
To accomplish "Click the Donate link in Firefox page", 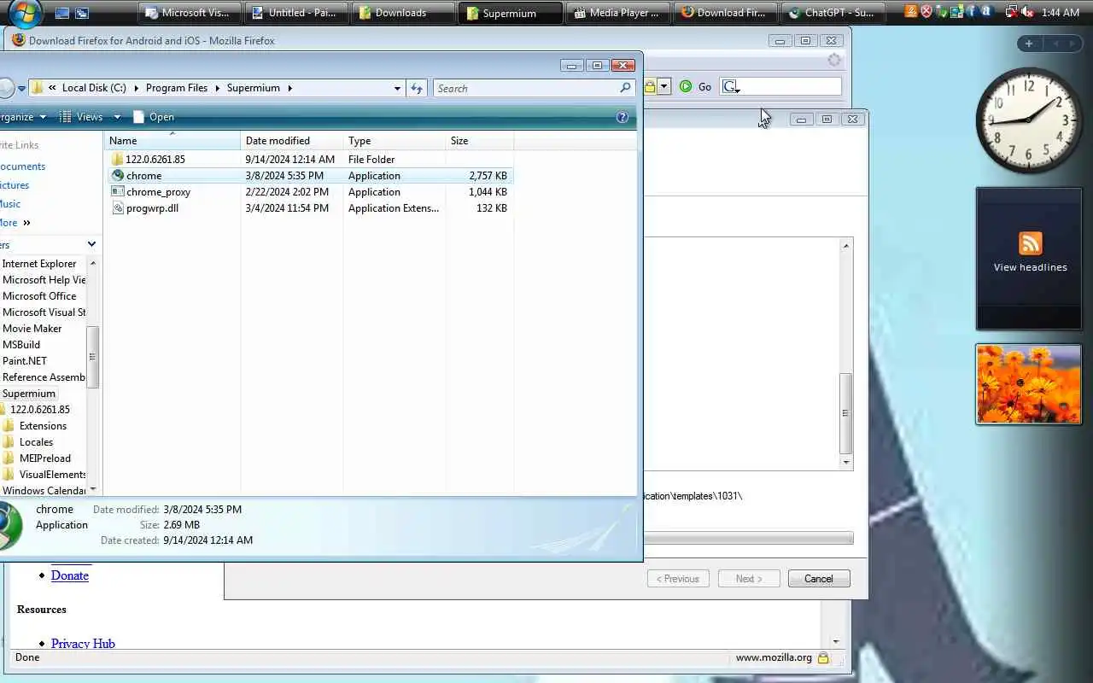I will (x=70, y=575).
